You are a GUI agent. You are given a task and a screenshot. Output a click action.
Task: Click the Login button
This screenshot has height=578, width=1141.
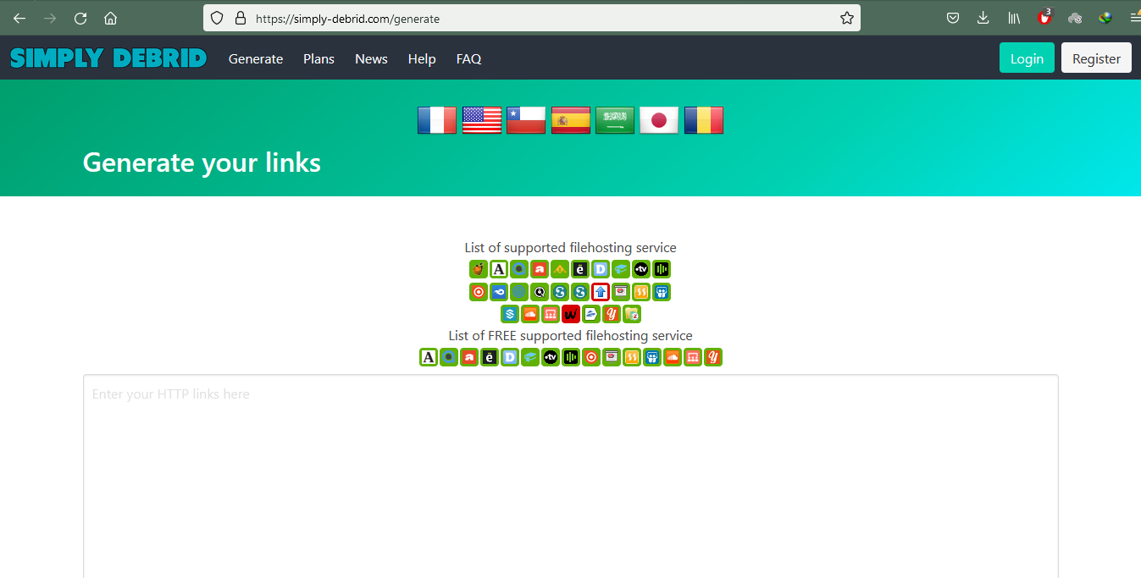[1027, 58]
